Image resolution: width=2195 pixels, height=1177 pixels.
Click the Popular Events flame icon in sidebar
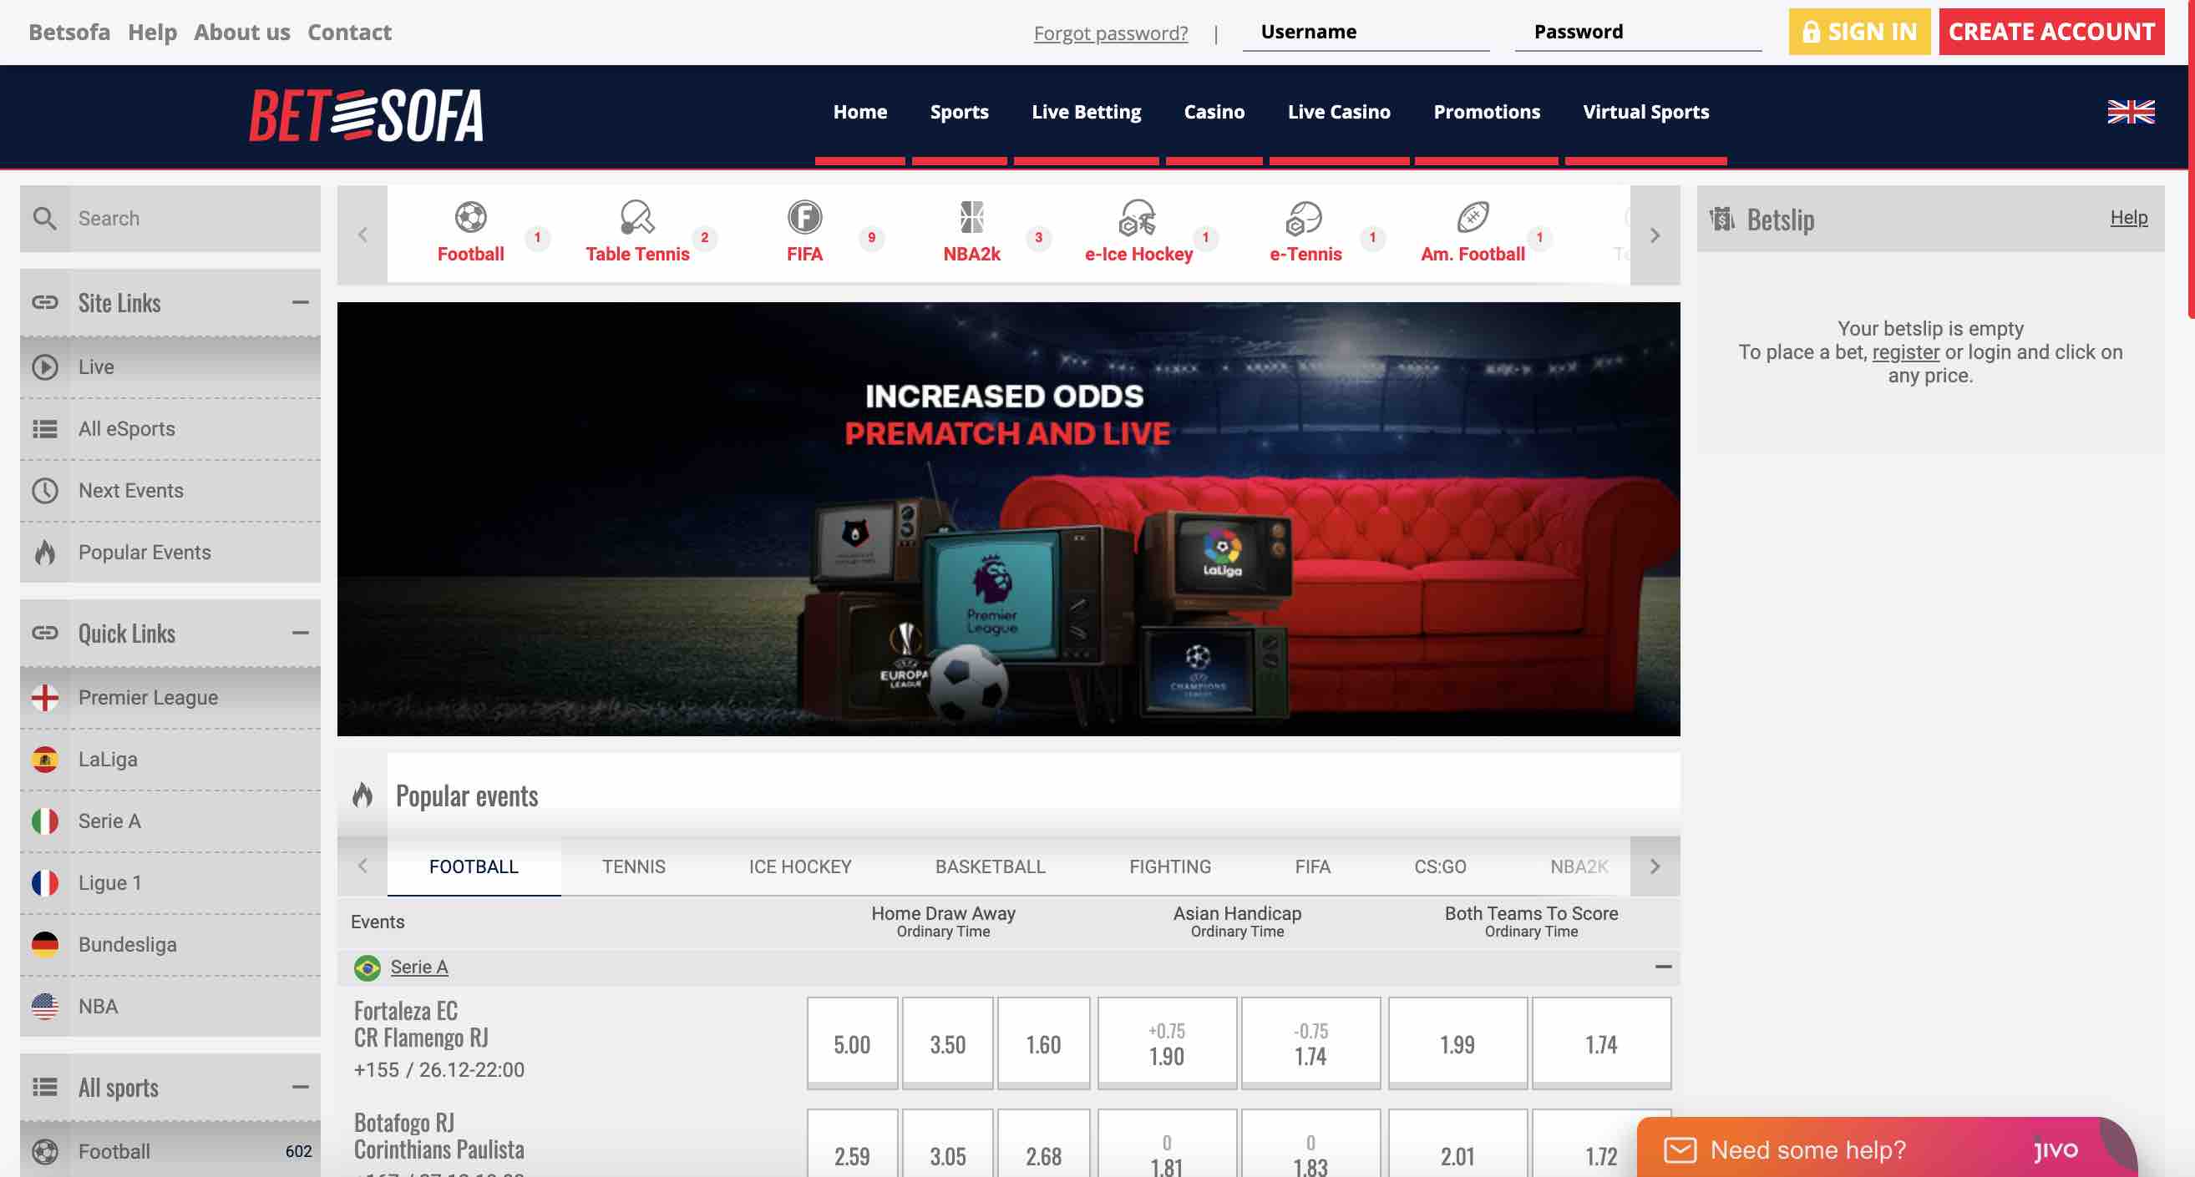[x=44, y=552]
